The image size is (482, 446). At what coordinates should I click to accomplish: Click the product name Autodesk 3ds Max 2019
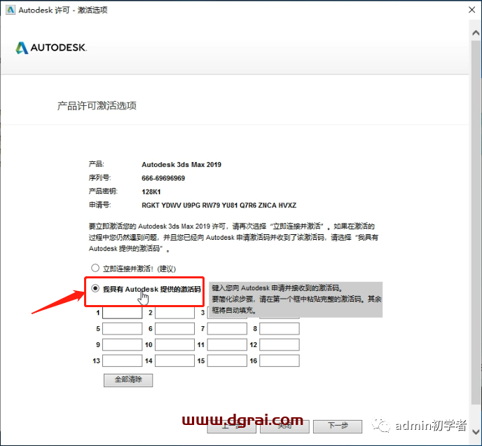tap(181, 165)
